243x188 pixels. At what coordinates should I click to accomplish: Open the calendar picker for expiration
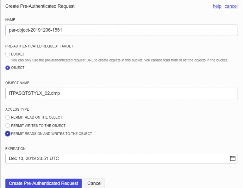coord(233,159)
